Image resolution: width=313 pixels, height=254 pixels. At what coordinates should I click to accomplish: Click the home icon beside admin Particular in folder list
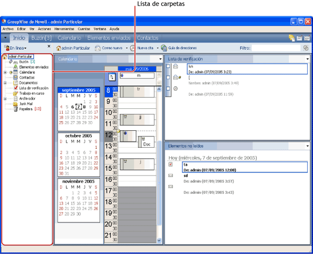tap(5, 57)
